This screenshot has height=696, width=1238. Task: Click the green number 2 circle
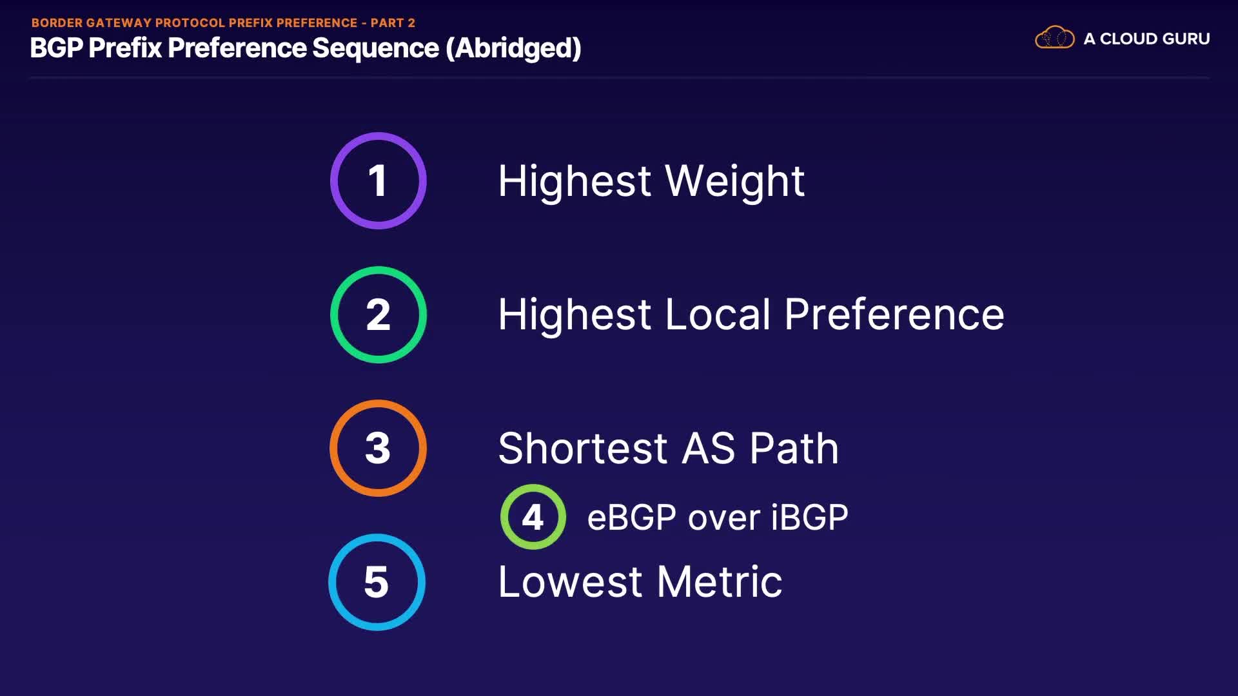(x=378, y=314)
